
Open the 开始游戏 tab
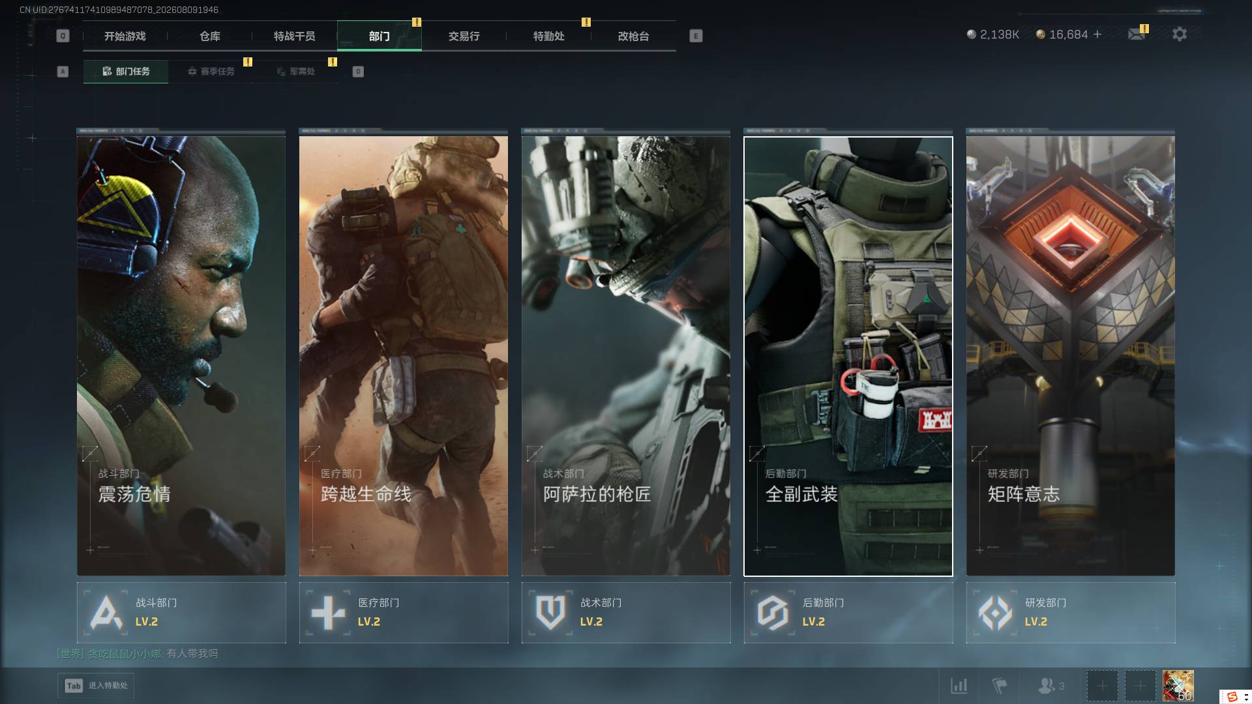click(x=125, y=36)
